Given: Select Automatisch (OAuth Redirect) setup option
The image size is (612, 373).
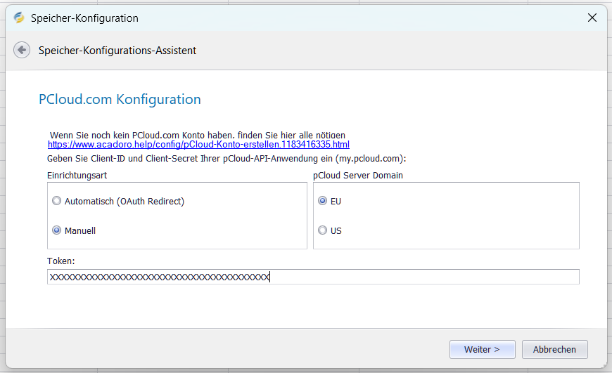Looking at the screenshot, I should (57, 201).
